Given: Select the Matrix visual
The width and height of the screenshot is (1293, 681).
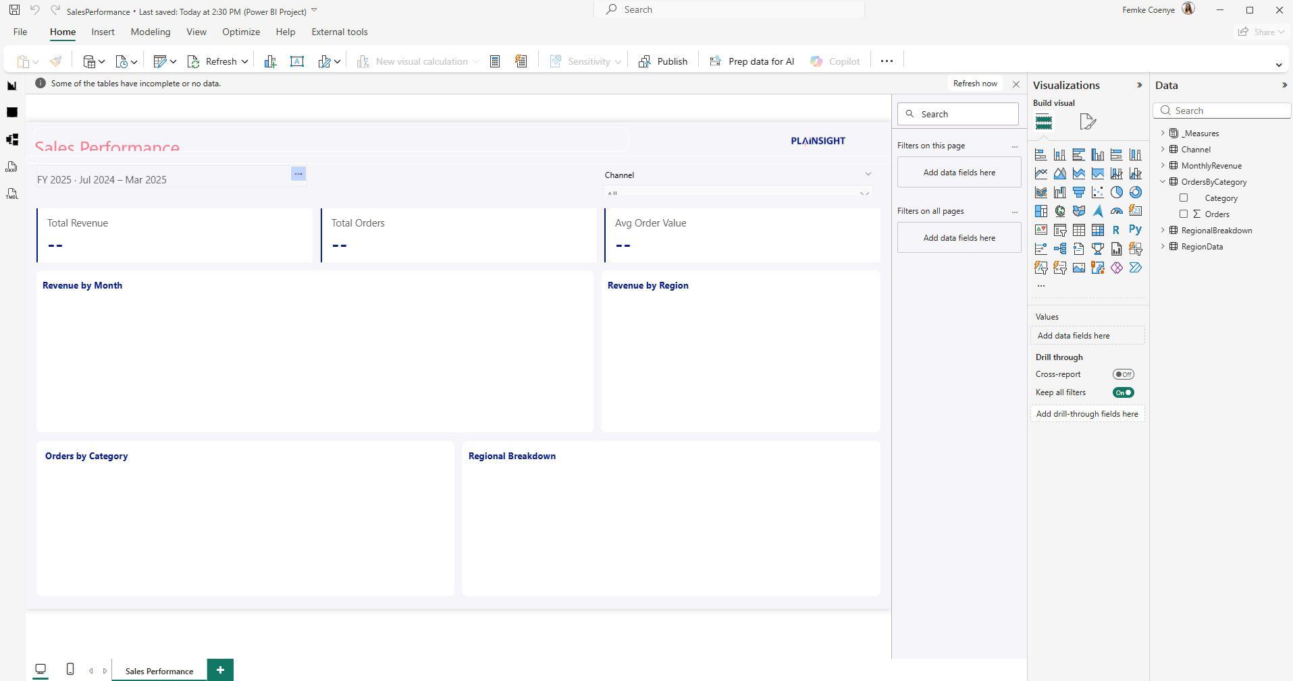Looking at the screenshot, I should [x=1098, y=230].
